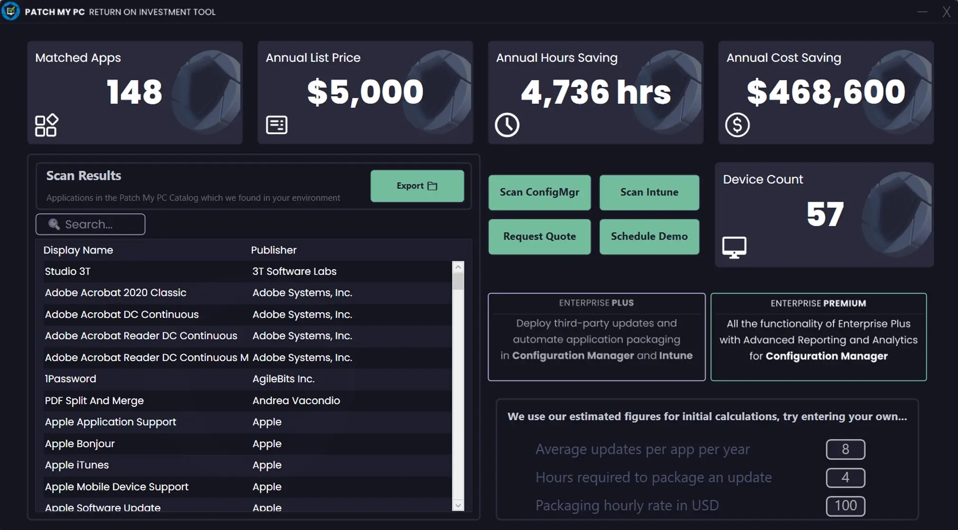Click the Matched Apps grid icon

point(47,125)
